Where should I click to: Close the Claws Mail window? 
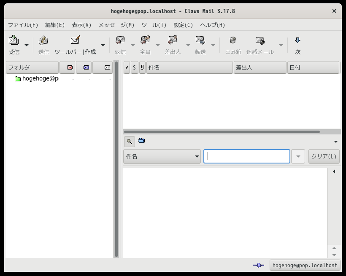pyautogui.click(x=334, y=11)
